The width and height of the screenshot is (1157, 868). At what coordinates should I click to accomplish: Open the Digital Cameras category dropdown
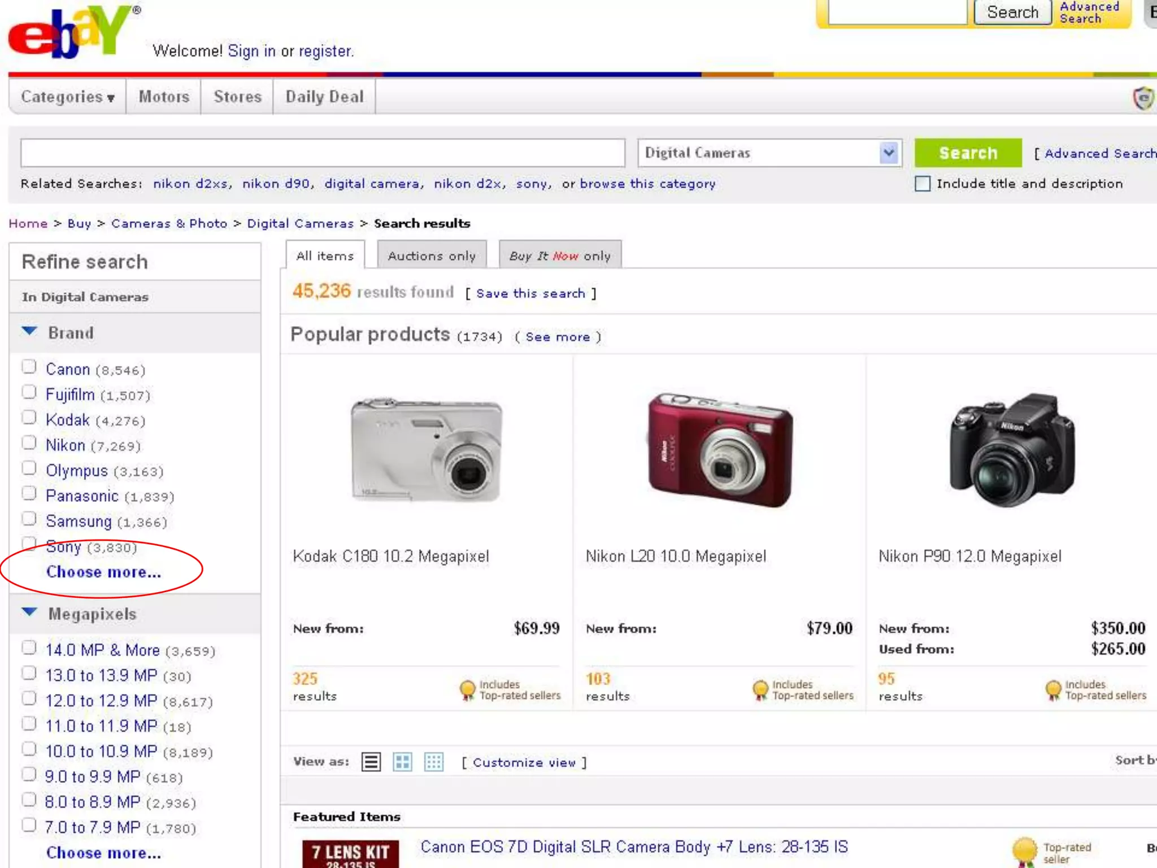tap(888, 153)
